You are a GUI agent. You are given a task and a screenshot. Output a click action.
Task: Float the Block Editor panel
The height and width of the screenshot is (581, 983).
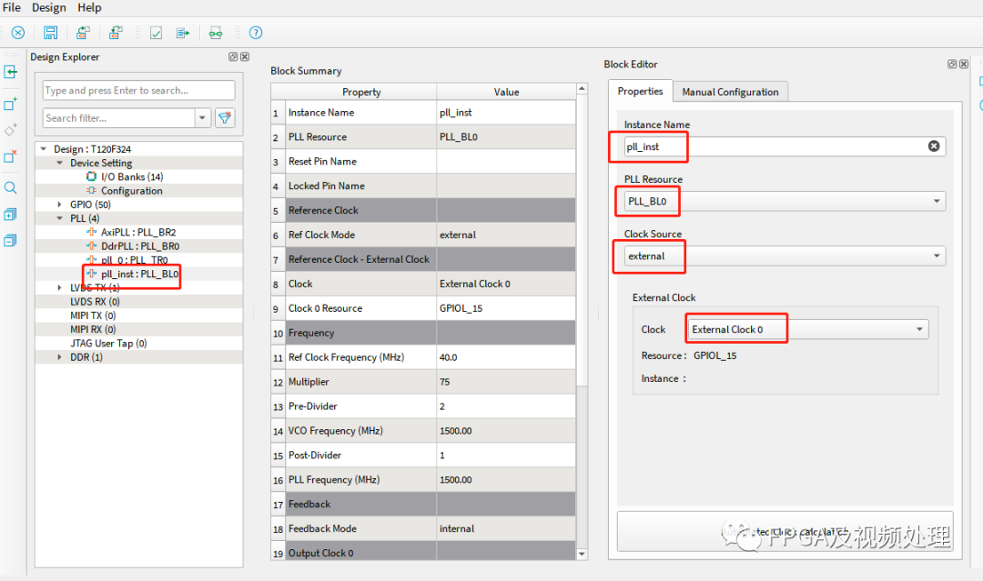[952, 64]
